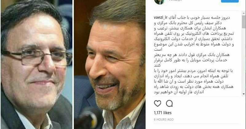Image resolution: width=246 pixels, height=129 pixels.
Task: Click the caption's first line after vaezi_ir
Action: coord(199,18)
